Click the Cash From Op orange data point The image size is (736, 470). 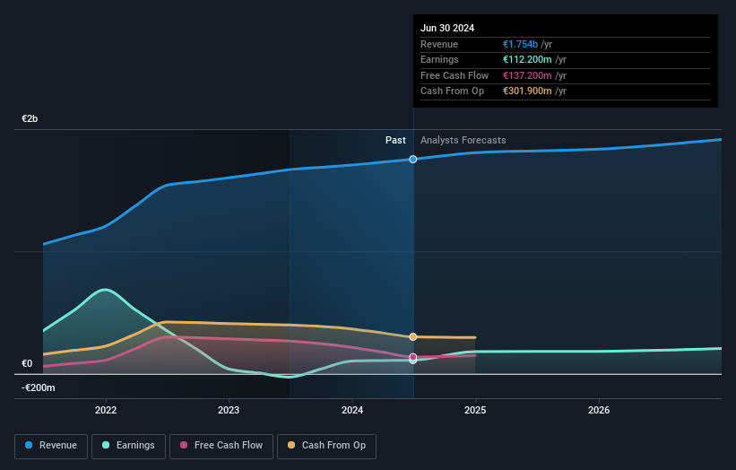(x=413, y=336)
